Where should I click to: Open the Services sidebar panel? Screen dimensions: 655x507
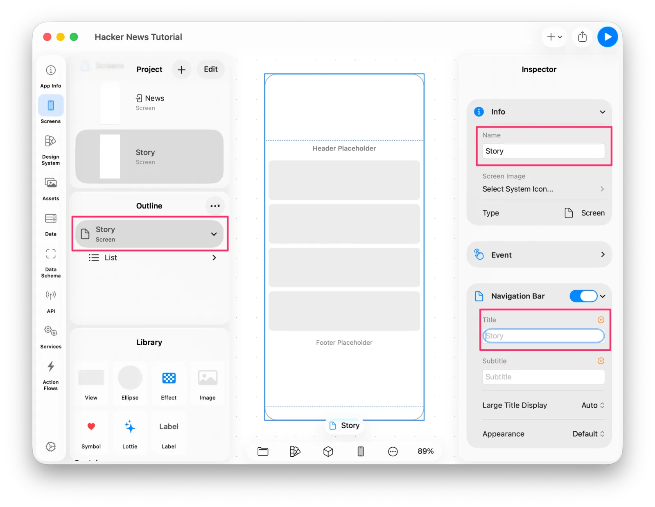point(51,337)
